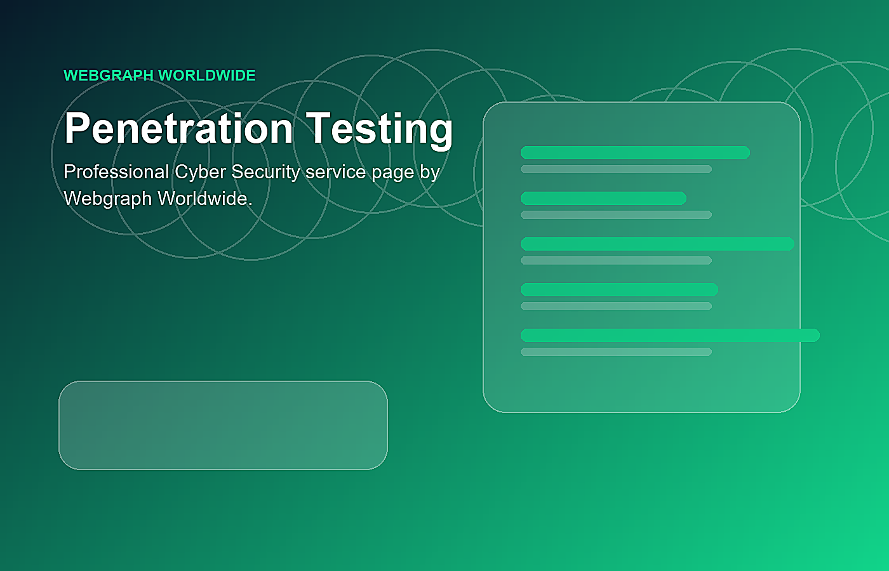
Task: Click the Penetration Testing headline
Action: point(259,129)
